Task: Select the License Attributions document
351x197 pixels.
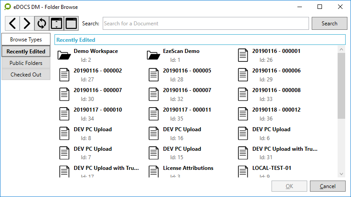Action: (188, 169)
